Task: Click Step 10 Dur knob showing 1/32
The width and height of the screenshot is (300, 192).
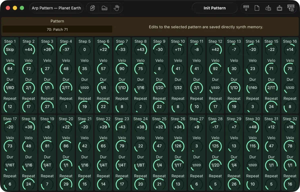Action: point(178,88)
